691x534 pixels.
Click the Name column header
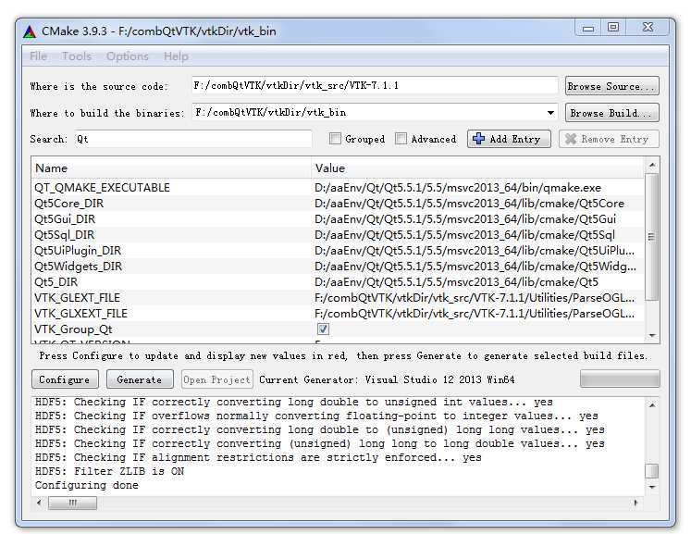coord(171,168)
